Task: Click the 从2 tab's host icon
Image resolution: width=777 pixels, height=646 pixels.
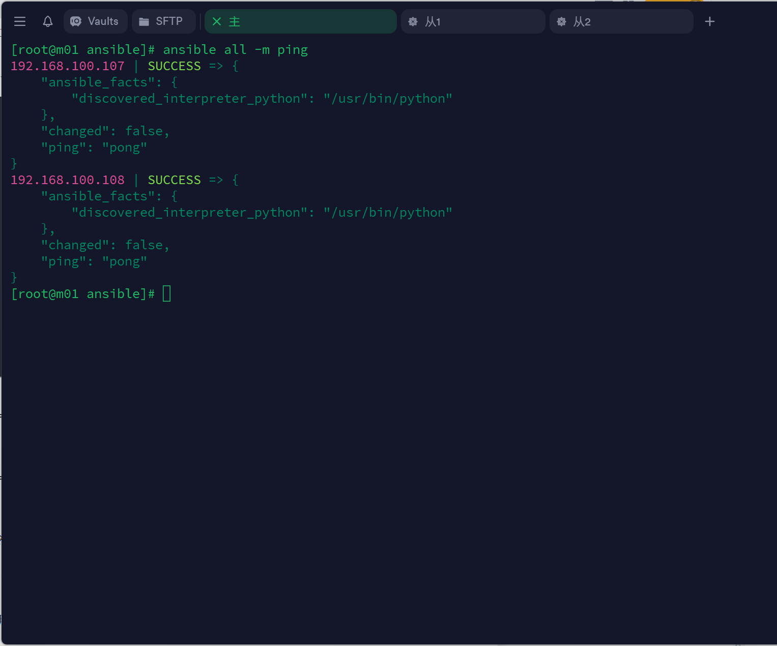Action: click(x=562, y=21)
